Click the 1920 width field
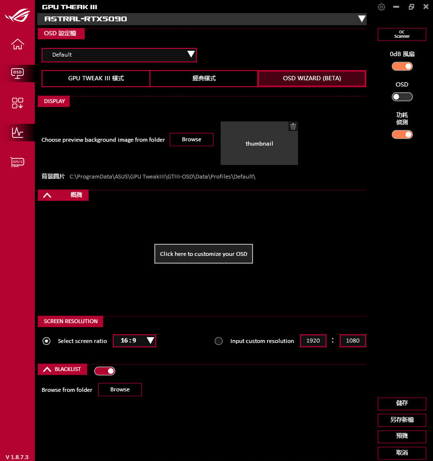 click(x=313, y=341)
